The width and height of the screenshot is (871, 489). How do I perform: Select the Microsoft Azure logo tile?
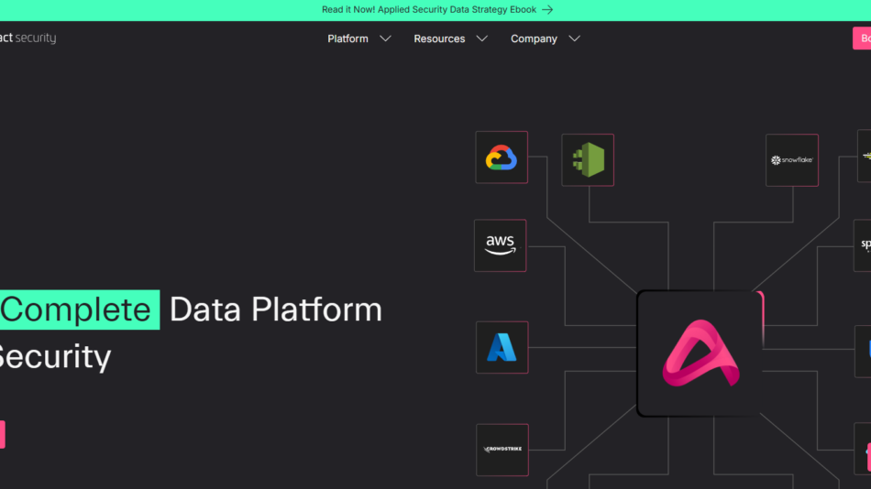(502, 347)
